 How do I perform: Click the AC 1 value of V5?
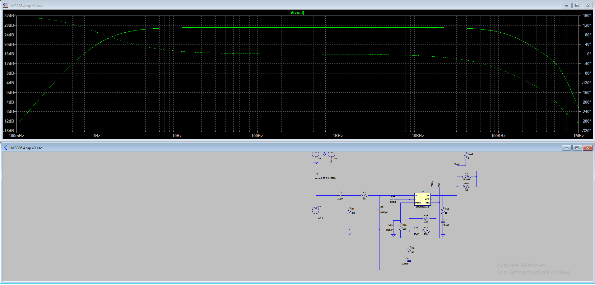321,218
